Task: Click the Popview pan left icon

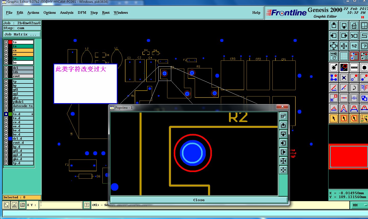Action: click(283, 143)
